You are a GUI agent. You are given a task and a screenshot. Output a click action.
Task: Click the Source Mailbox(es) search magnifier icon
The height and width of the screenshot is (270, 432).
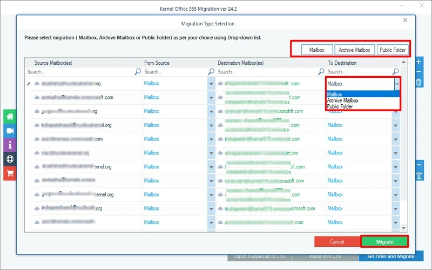click(138, 72)
